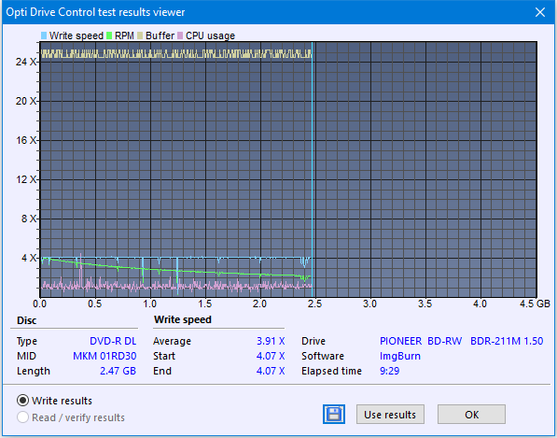Click the Disc section heading
This screenshot has width=557, height=438.
[27, 320]
